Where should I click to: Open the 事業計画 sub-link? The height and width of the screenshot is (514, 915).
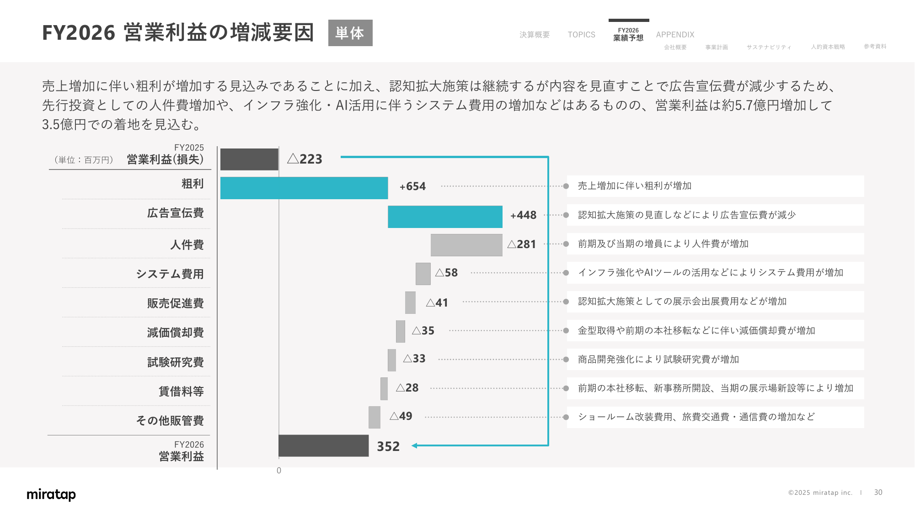coord(716,47)
